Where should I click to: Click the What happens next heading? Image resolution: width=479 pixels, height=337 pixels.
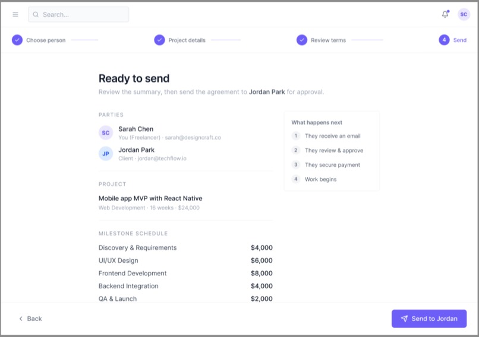(317, 122)
